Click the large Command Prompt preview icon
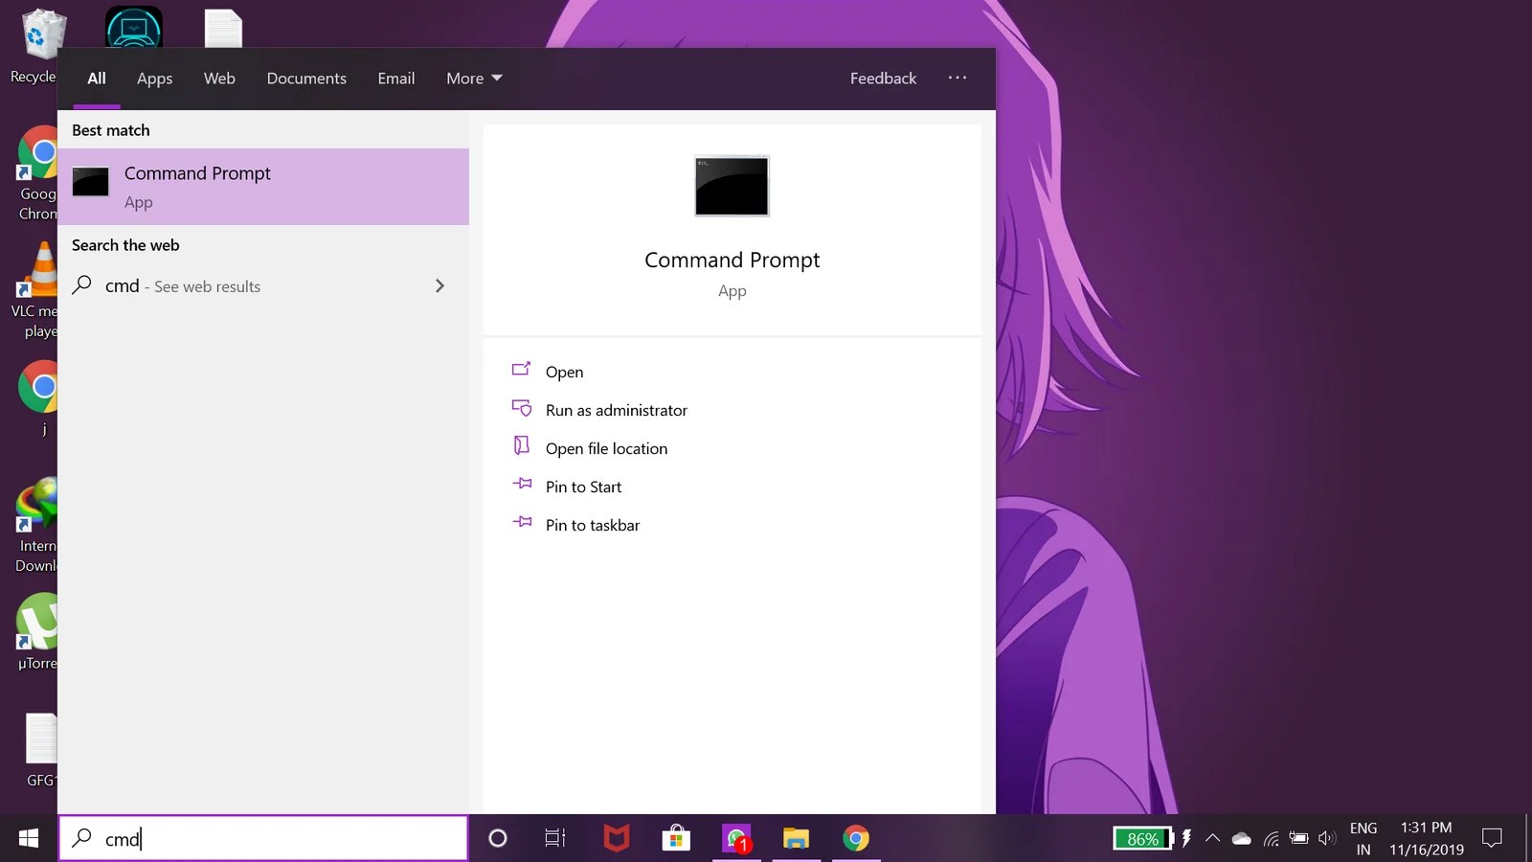Screen dimensions: 1532x862 (x=732, y=186)
